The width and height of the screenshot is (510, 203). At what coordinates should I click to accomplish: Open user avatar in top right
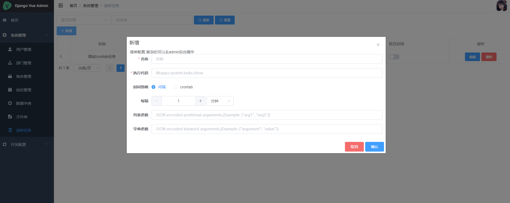click(x=501, y=6)
